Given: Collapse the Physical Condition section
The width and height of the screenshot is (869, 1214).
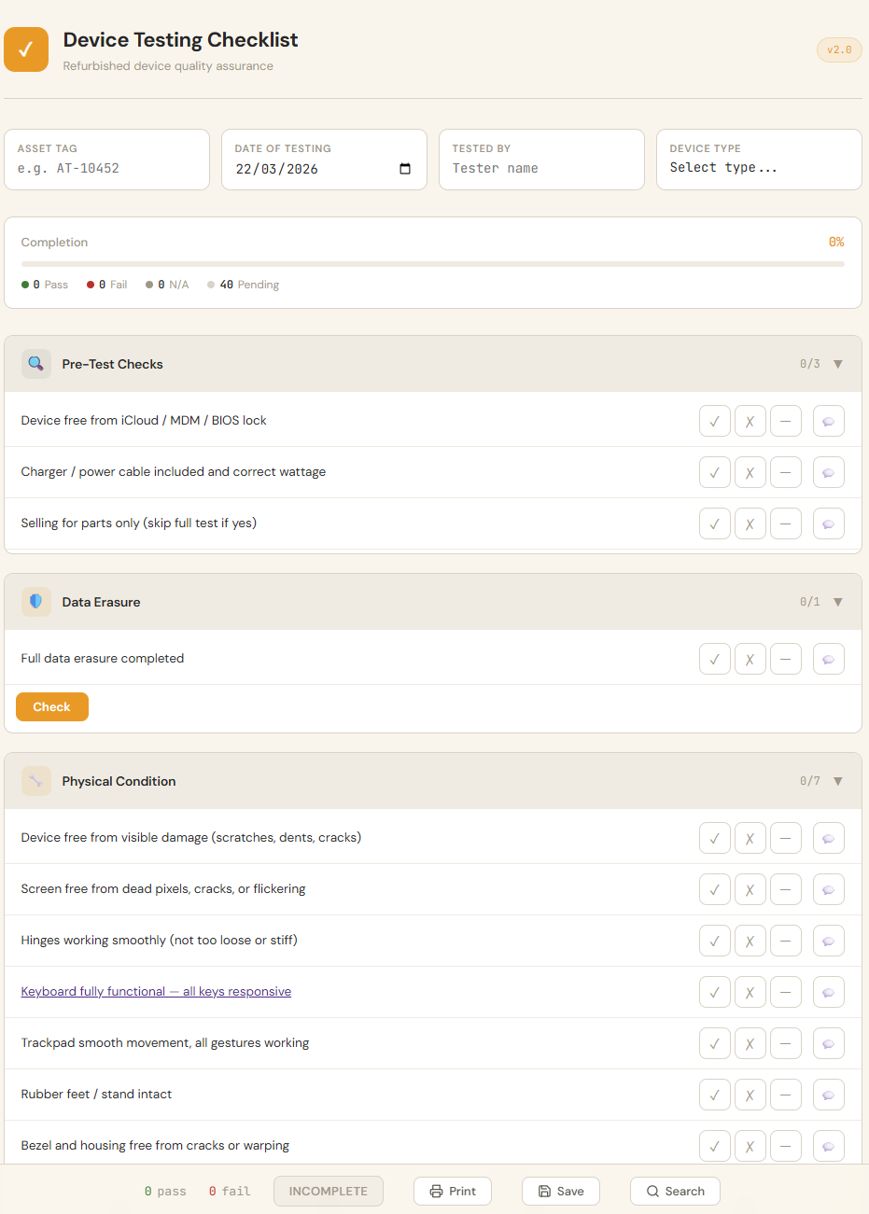Looking at the screenshot, I should click(x=837, y=781).
